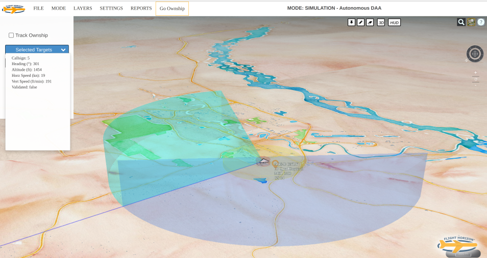
Task: Enable the Track Ownship checkbox
Action: [11, 35]
